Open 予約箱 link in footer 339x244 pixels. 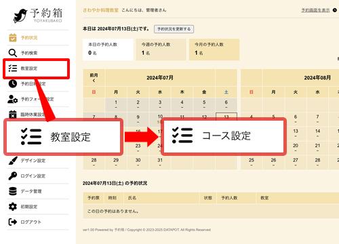(x=119, y=230)
